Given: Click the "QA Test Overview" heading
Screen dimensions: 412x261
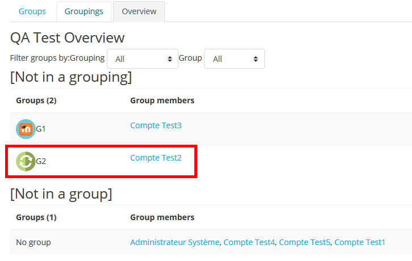Looking at the screenshot, I should click(67, 37).
